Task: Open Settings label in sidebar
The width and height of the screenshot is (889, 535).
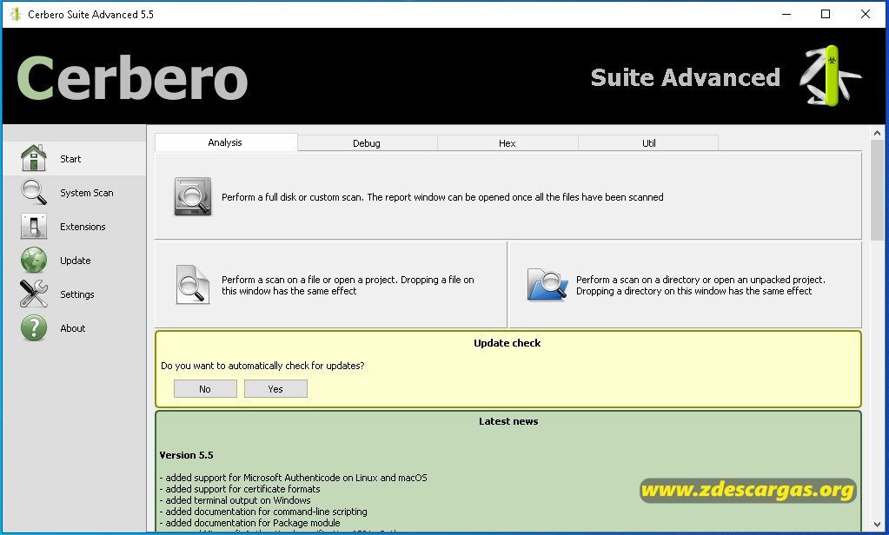Action: 77,294
